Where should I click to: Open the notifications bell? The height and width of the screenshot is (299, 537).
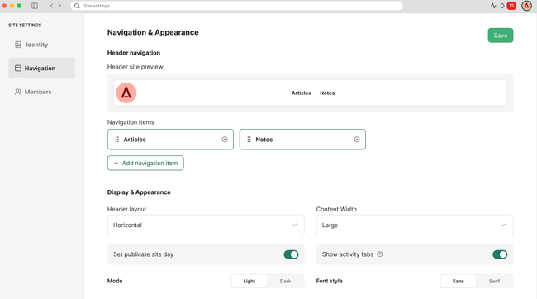[x=502, y=6]
